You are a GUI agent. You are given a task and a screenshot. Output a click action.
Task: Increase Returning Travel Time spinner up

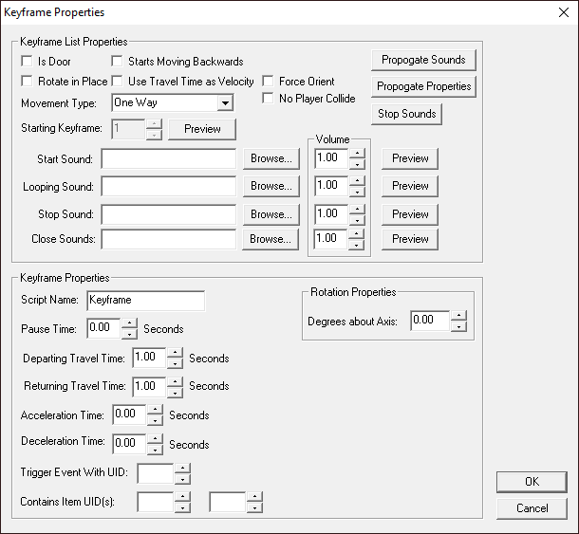pyautogui.click(x=175, y=381)
